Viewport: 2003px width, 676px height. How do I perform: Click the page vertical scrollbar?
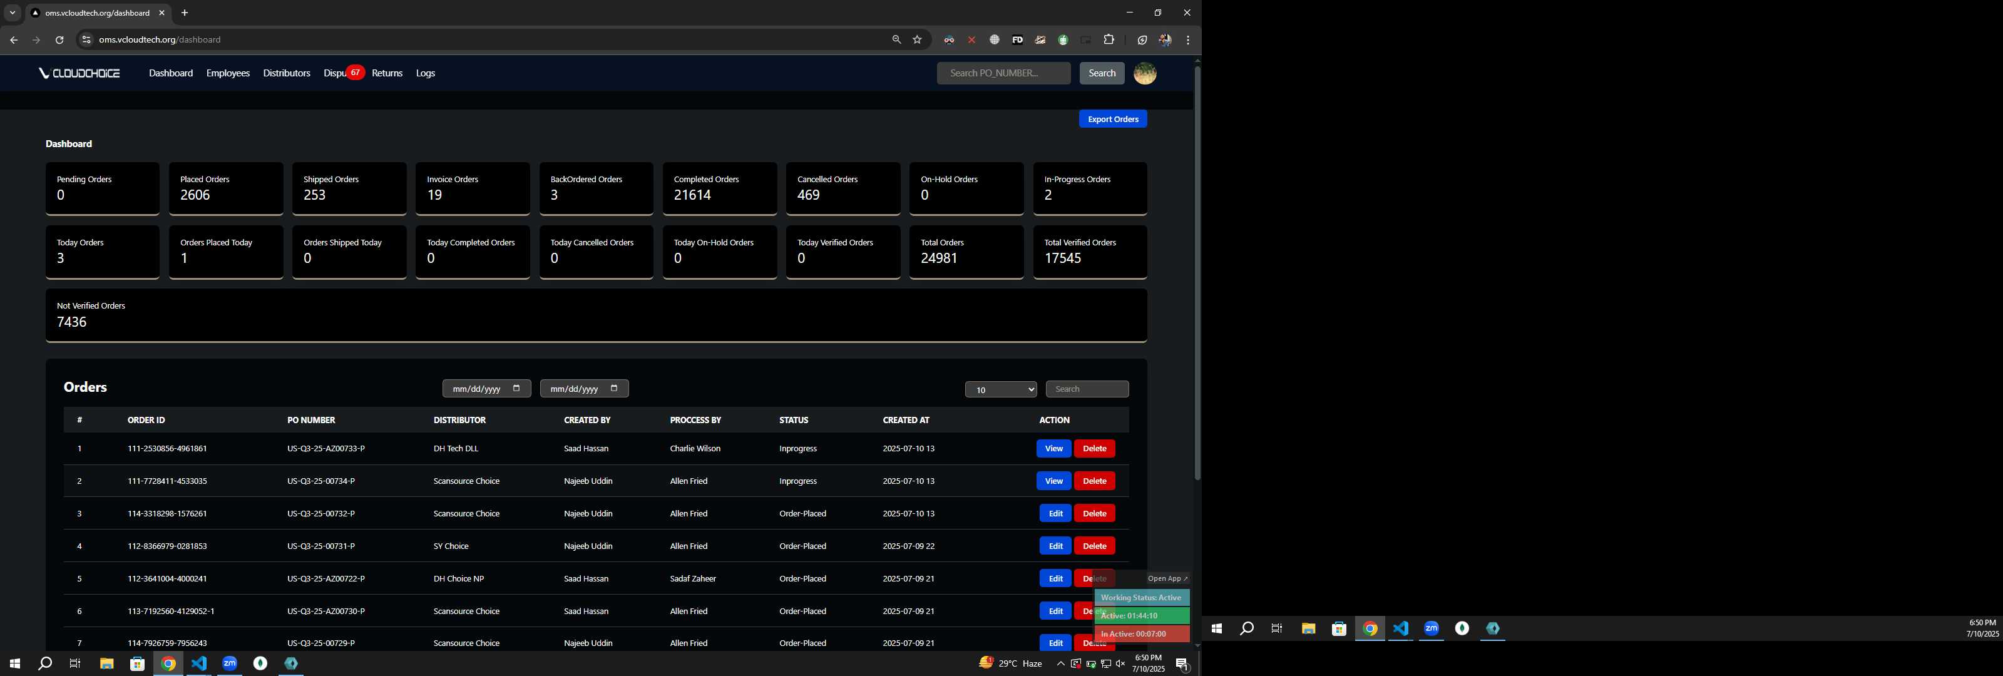coord(1197,272)
